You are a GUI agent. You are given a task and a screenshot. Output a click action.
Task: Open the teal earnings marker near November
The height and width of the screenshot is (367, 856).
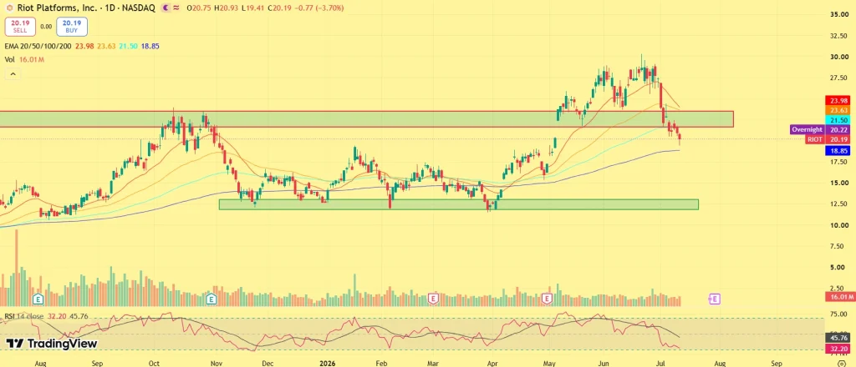click(x=211, y=299)
